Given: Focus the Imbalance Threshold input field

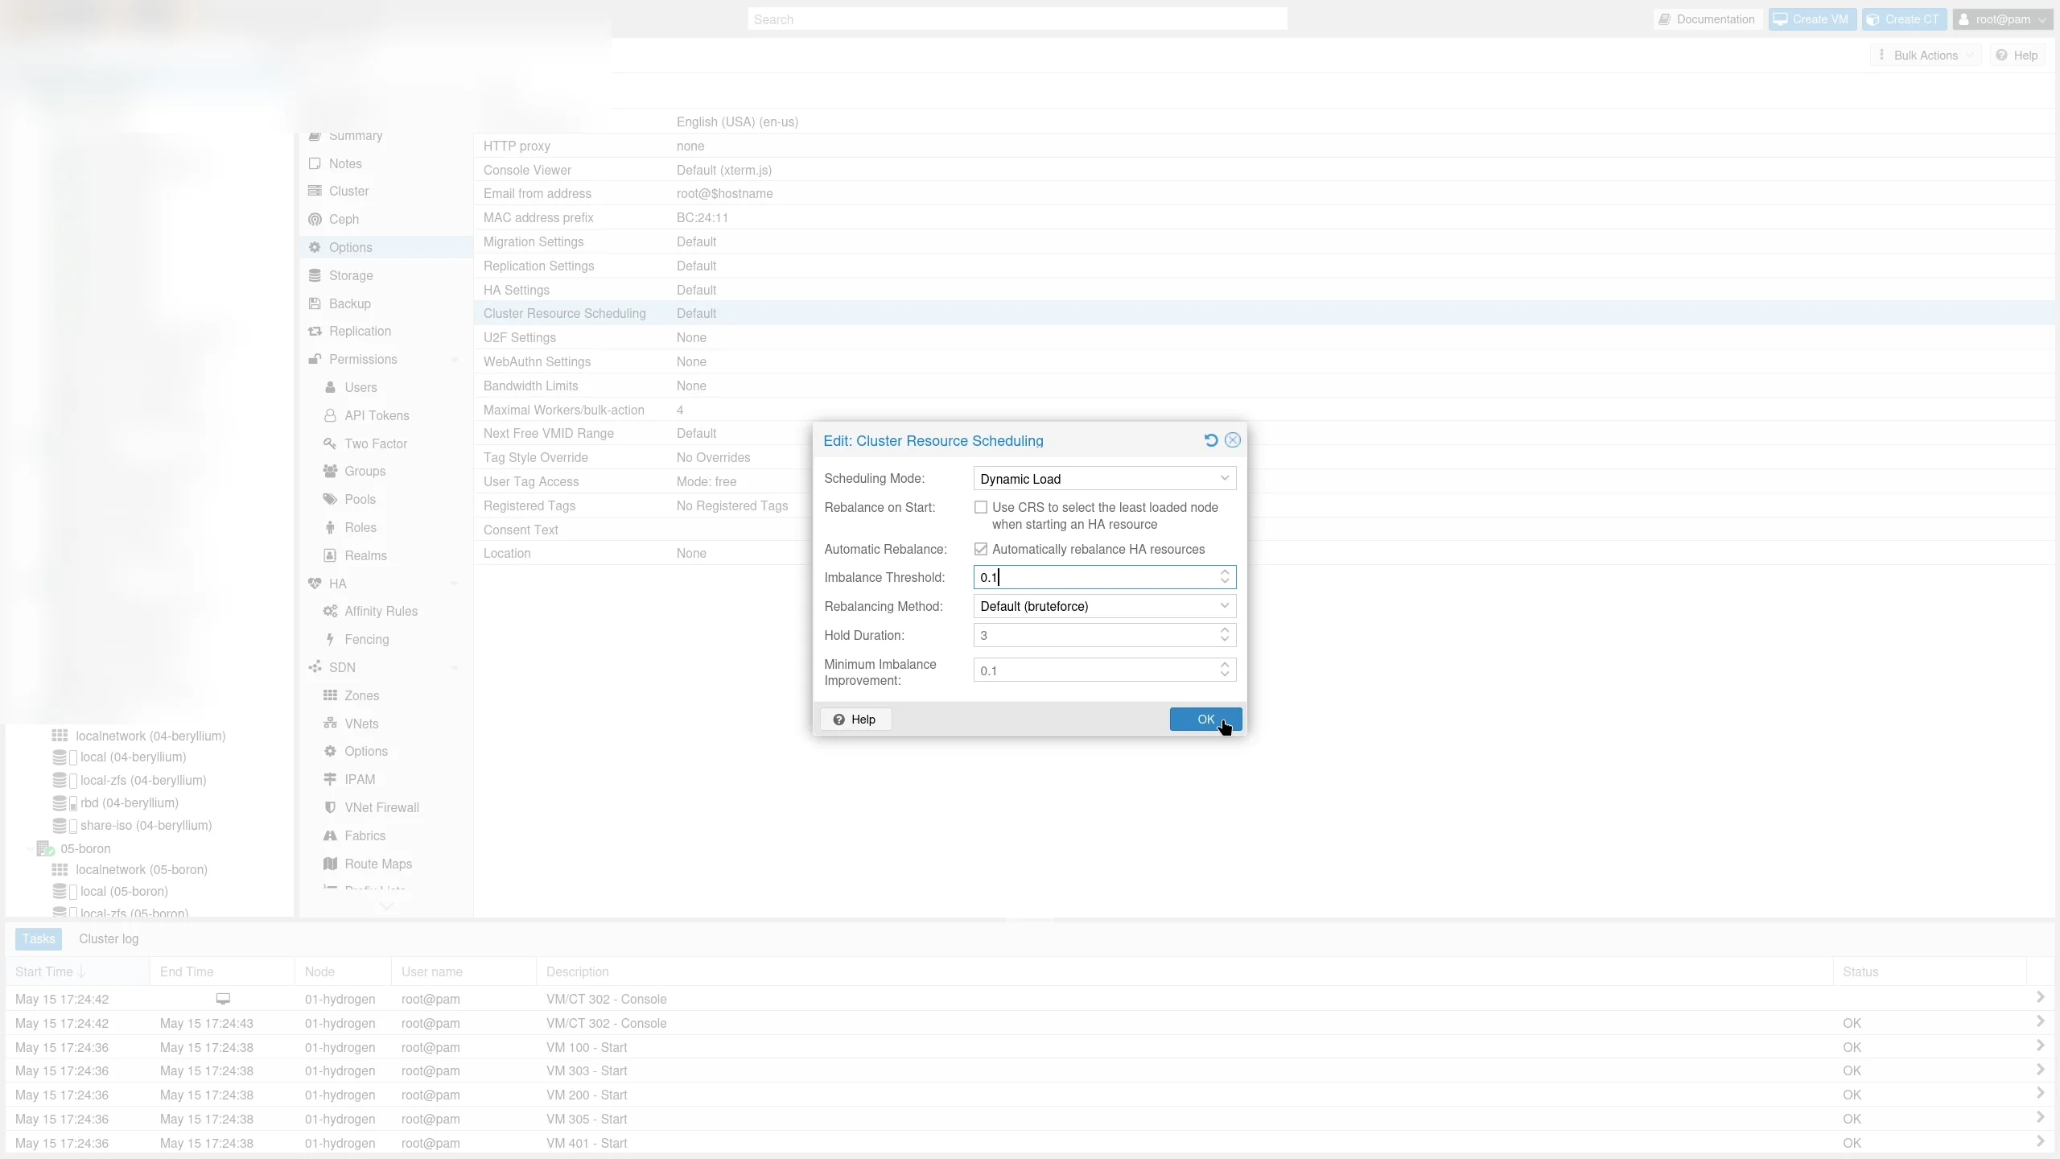Looking at the screenshot, I should [x=1094, y=577].
